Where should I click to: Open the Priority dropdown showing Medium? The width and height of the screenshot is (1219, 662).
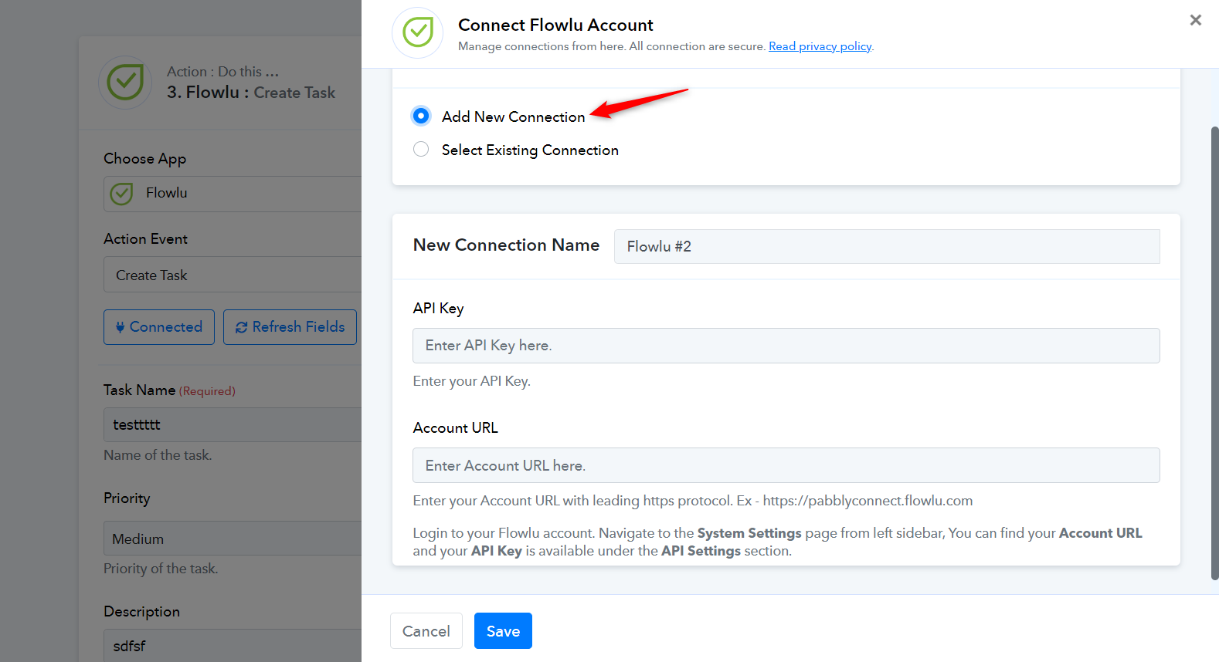click(233, 539)
